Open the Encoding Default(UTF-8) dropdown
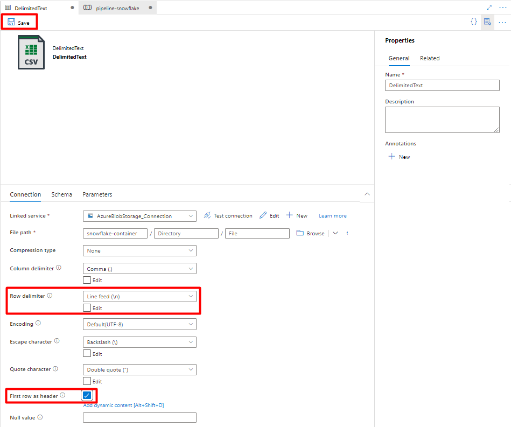 [x=139, y=324]
